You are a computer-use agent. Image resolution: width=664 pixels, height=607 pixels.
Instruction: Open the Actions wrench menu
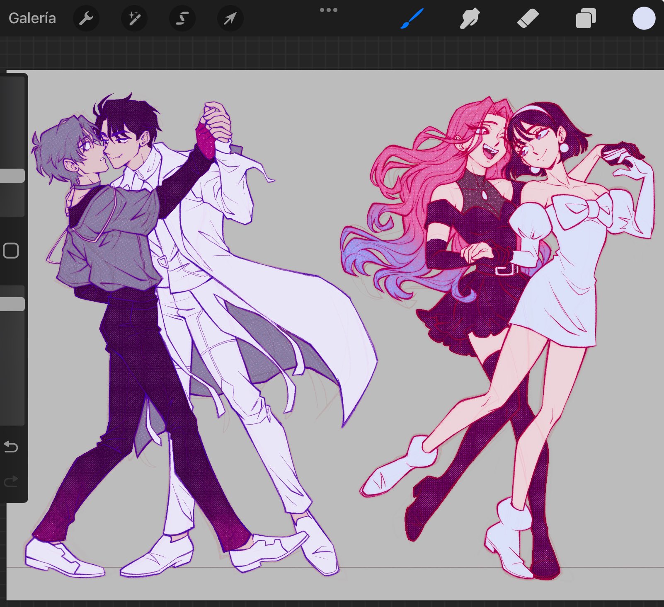[x=86, y=18]
